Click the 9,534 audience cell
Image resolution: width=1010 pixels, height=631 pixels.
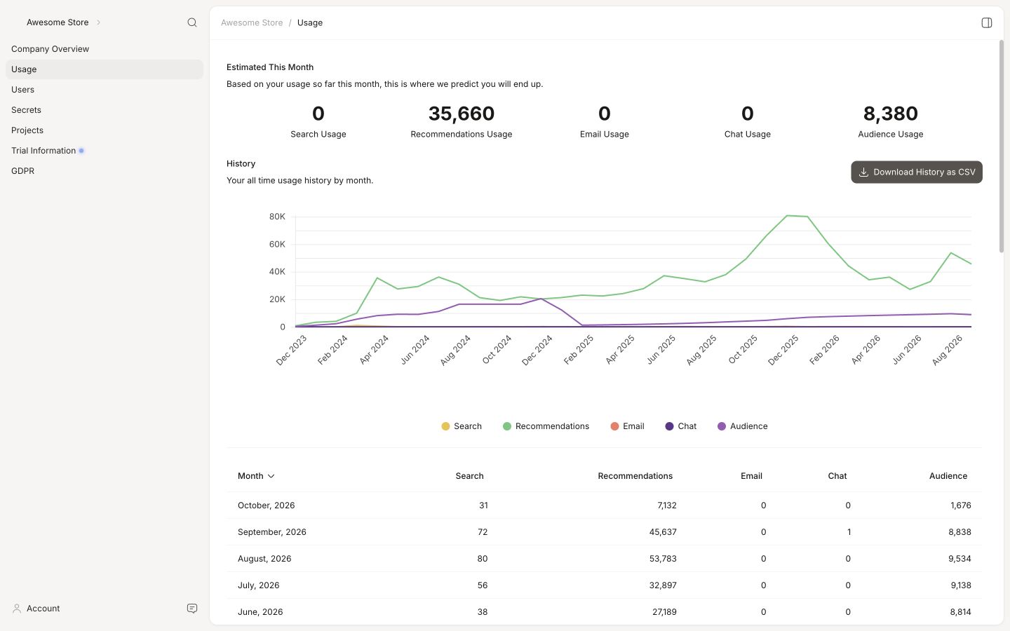click(961, 559)
